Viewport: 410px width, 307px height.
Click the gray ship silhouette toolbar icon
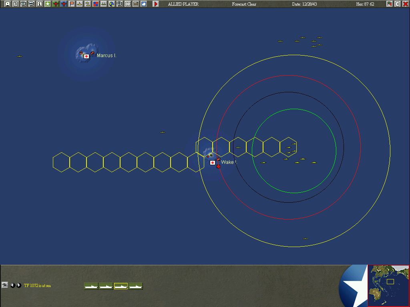click(x=104, y=4)
